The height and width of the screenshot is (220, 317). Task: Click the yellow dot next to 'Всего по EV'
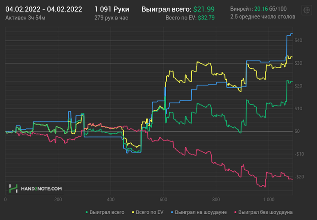tap(133, 212)
